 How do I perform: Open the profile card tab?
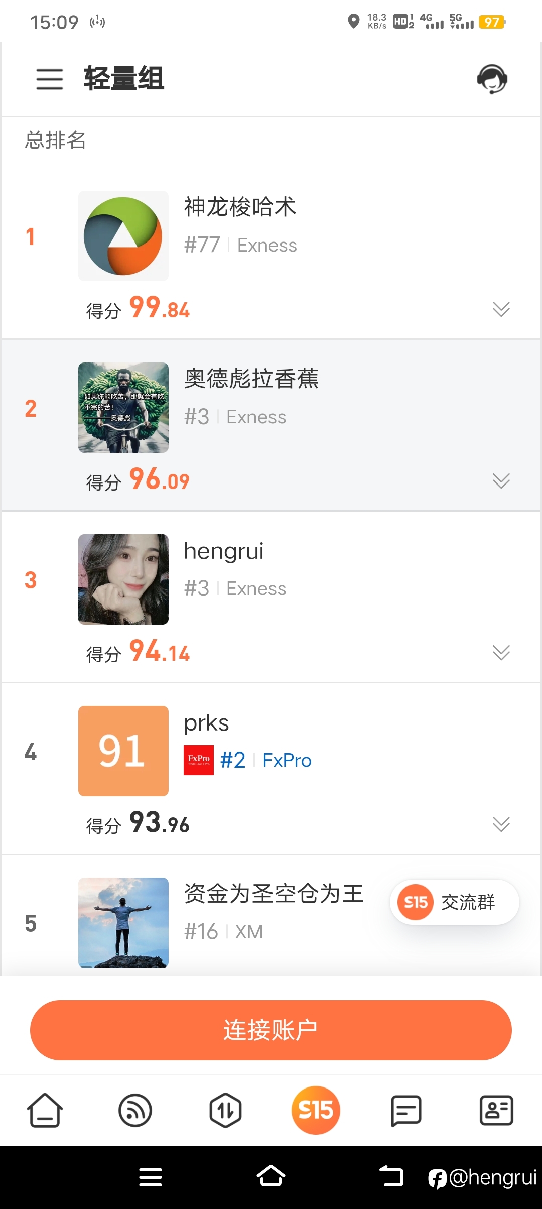point(496,1110)
